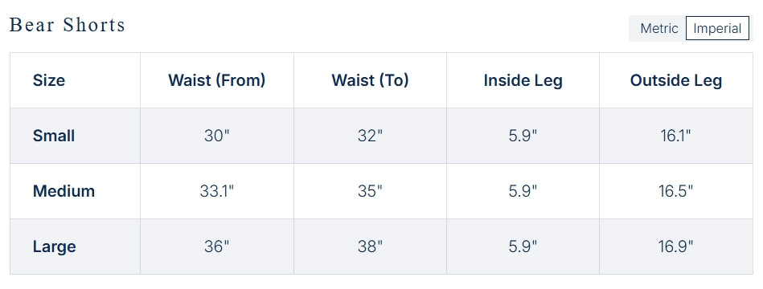Click the Large waist from value 36"
The image size is (763, 289).
point(216,246)
